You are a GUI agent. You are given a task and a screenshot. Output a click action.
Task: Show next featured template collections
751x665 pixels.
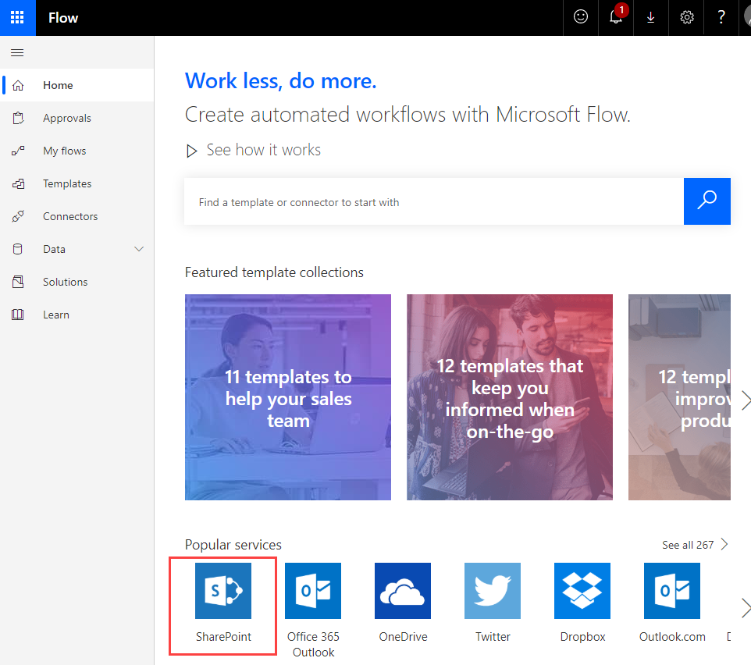click(x=746, y=400)
